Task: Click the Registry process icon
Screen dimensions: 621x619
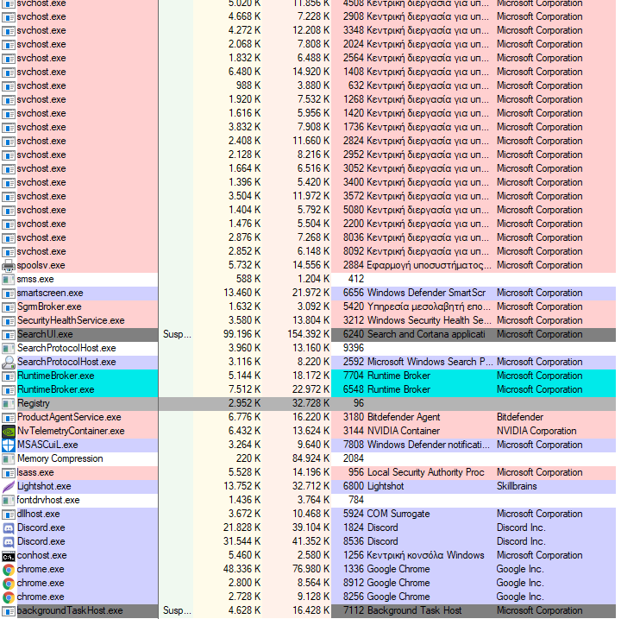Action: pos(9,404)
